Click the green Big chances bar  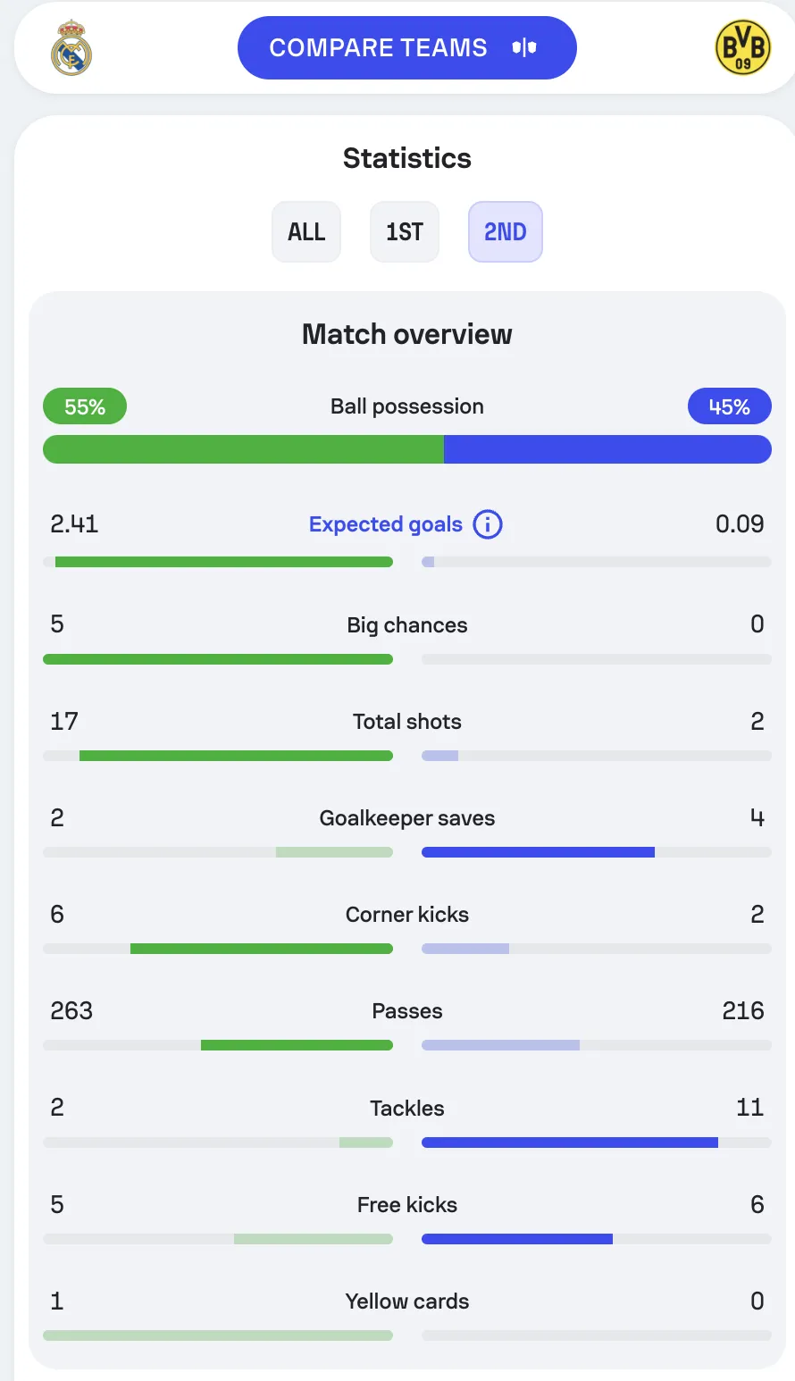coord(218,659)
